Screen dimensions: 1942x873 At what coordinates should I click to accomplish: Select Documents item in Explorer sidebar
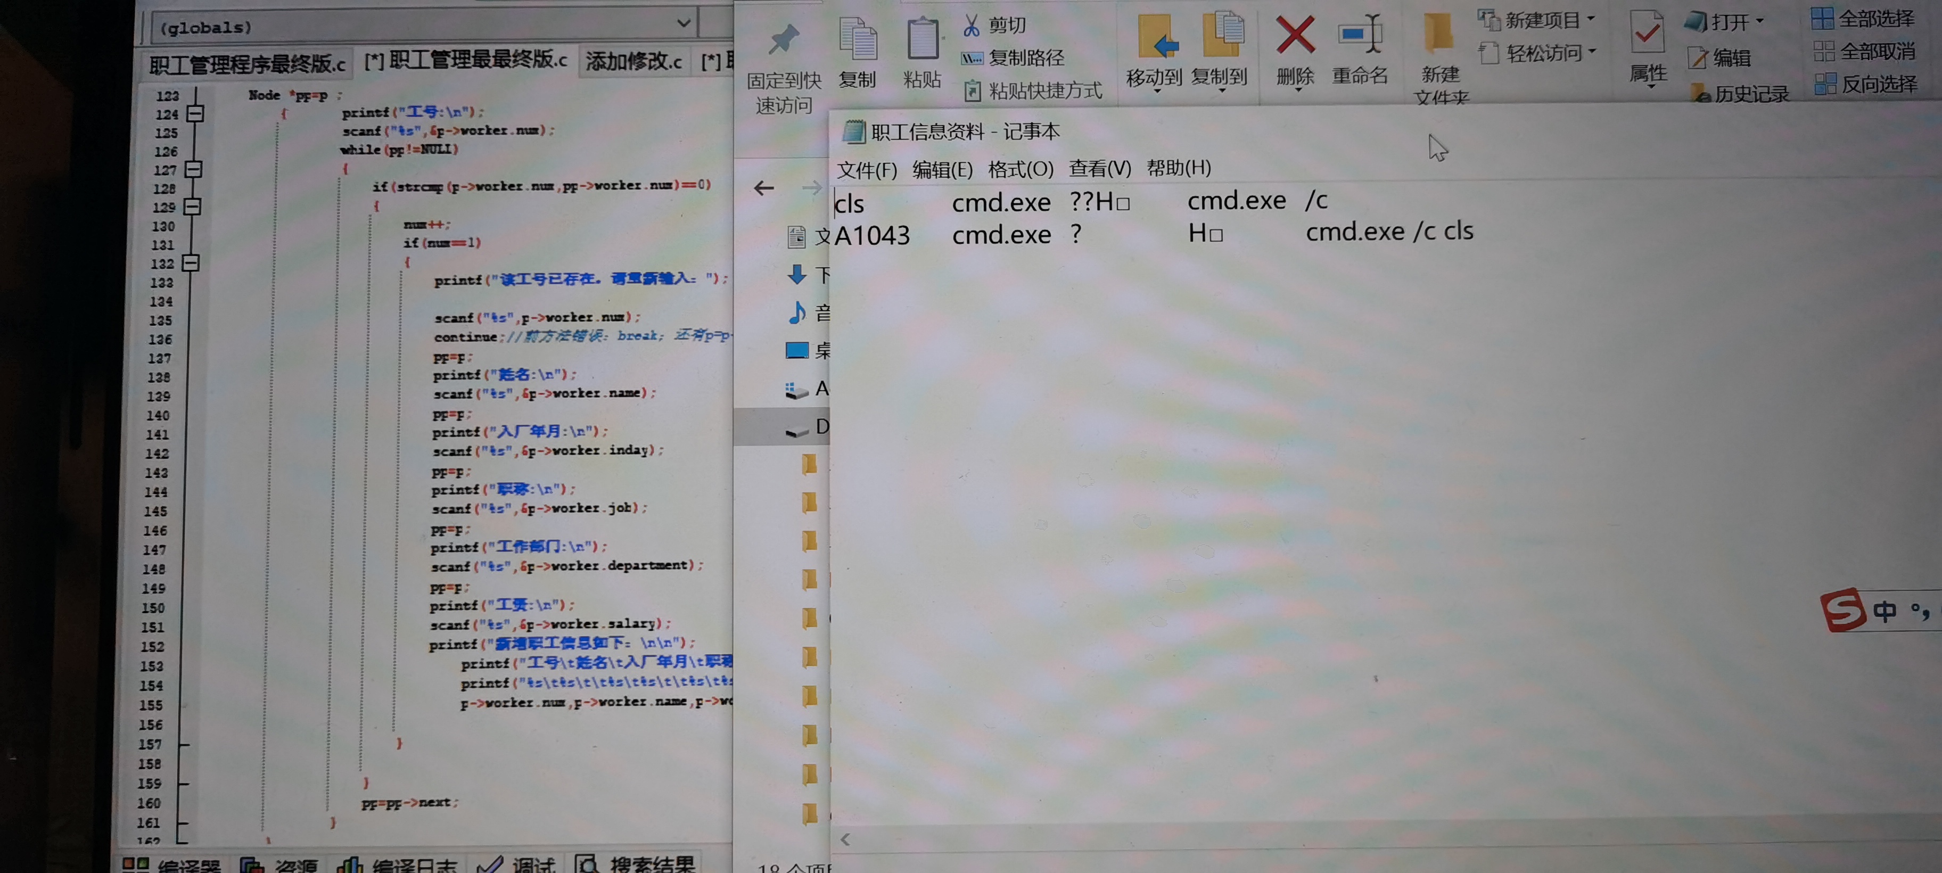point(808,237)
